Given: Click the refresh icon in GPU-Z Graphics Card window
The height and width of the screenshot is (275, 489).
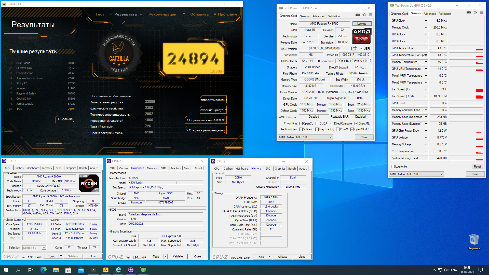Looking at the screenshot, I should [364, 15].
